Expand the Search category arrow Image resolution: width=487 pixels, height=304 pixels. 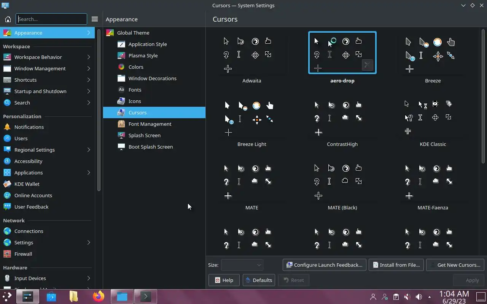[x=89, y=103]
